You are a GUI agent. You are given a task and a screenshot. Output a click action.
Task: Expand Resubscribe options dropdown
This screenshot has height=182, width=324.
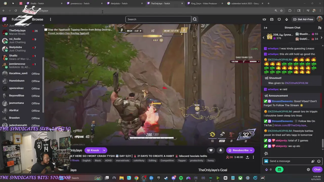[x=251, y=150]
